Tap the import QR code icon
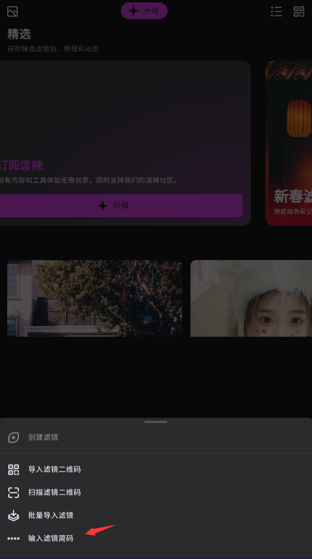Viewport: 312px width, 559px height. point(13,470)
